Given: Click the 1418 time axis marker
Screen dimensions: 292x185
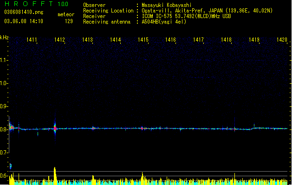Looking at the screenshot, I should pyautogui.click(x=226, y=39).
